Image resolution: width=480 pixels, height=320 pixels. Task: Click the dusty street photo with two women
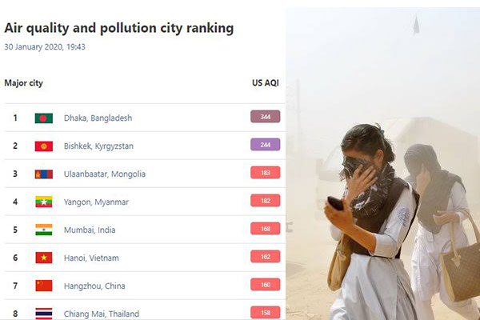pos(383,164)
